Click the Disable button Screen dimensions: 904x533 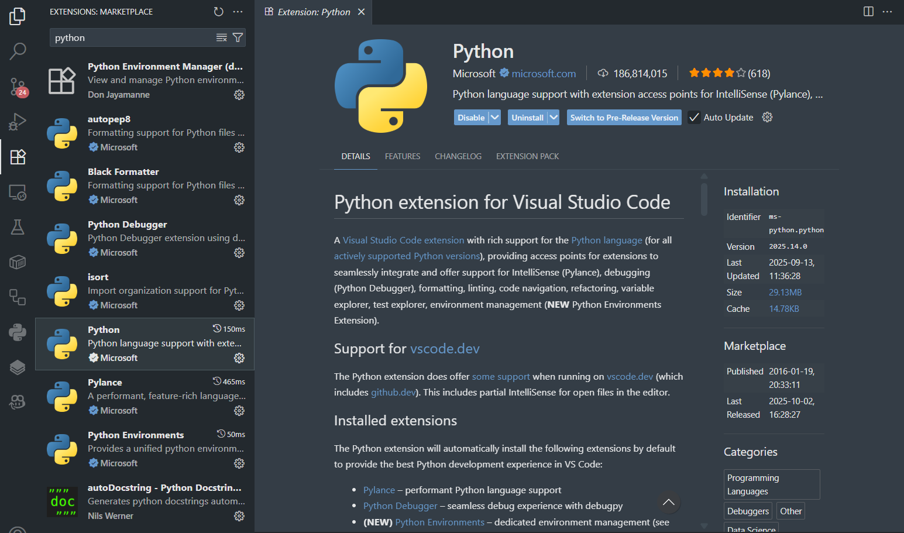click(x=471, y=118)
